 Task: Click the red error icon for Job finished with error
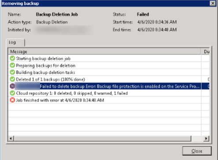pyautogui.click(x=12, y=100)
